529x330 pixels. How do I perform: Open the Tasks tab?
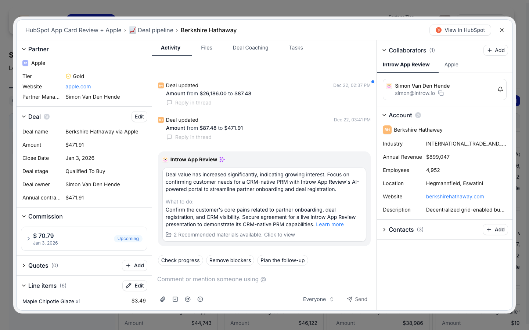point(296,48)
